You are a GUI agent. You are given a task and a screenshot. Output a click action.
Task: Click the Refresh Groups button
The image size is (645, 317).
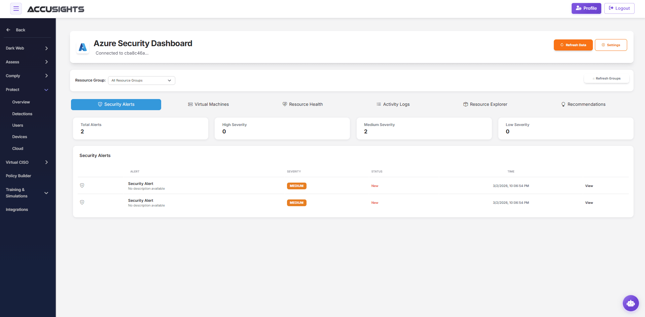(606, 78)
